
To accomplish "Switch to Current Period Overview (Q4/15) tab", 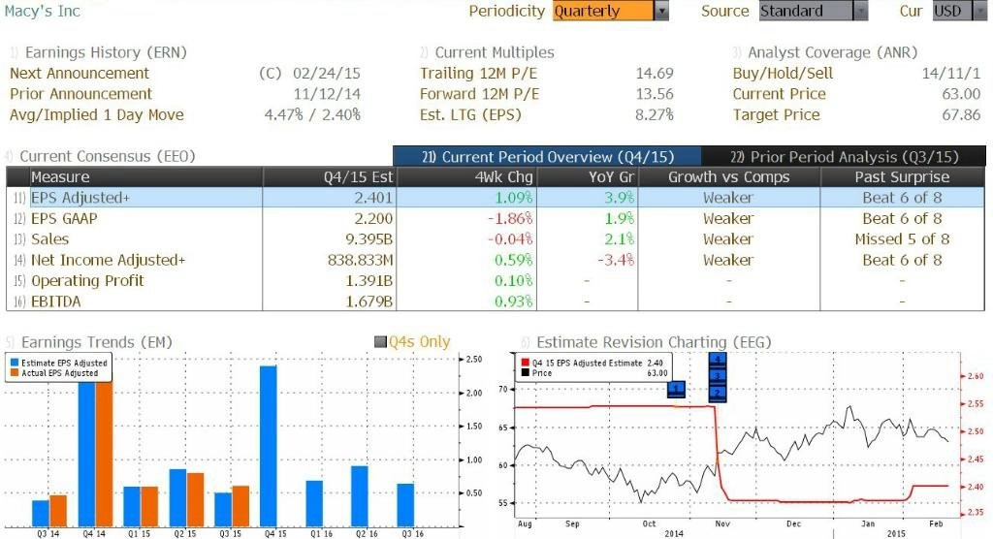I will point(547,156).
